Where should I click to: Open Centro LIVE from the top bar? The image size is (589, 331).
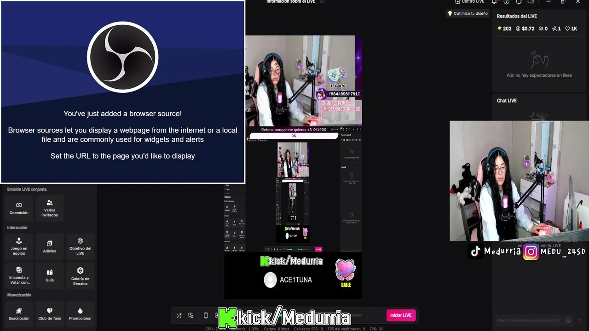469,2
